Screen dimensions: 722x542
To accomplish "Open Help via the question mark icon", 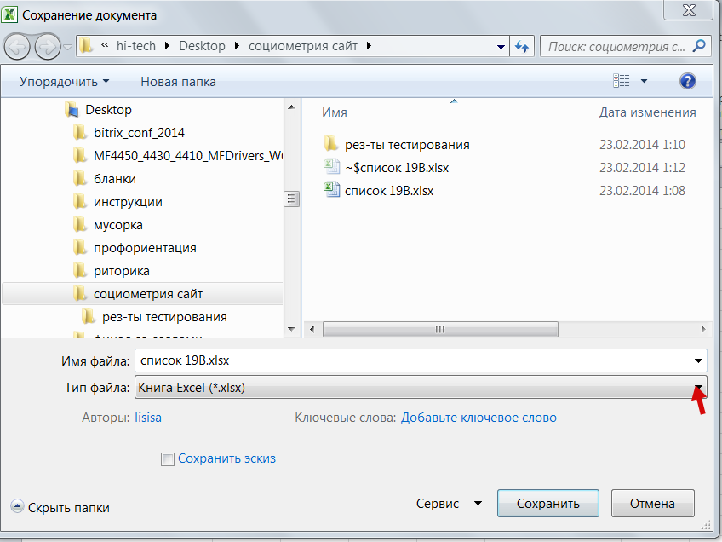I will point(686,80).
